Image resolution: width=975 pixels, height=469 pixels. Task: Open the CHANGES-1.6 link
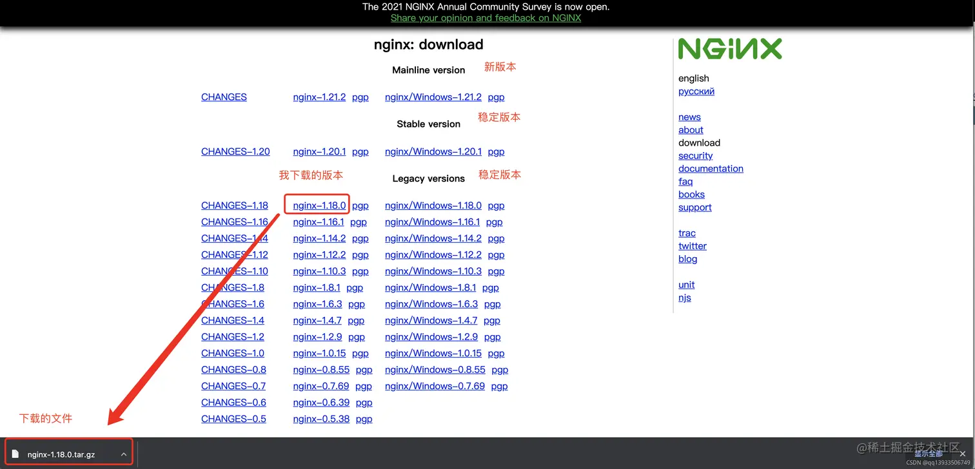[233, 304]
